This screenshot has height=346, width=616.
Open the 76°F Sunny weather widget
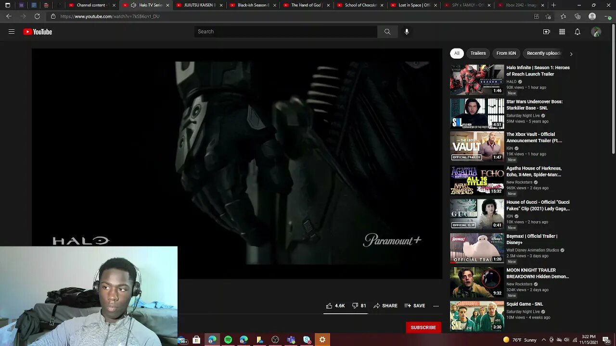pyautogui.click(x=519, y=340)
